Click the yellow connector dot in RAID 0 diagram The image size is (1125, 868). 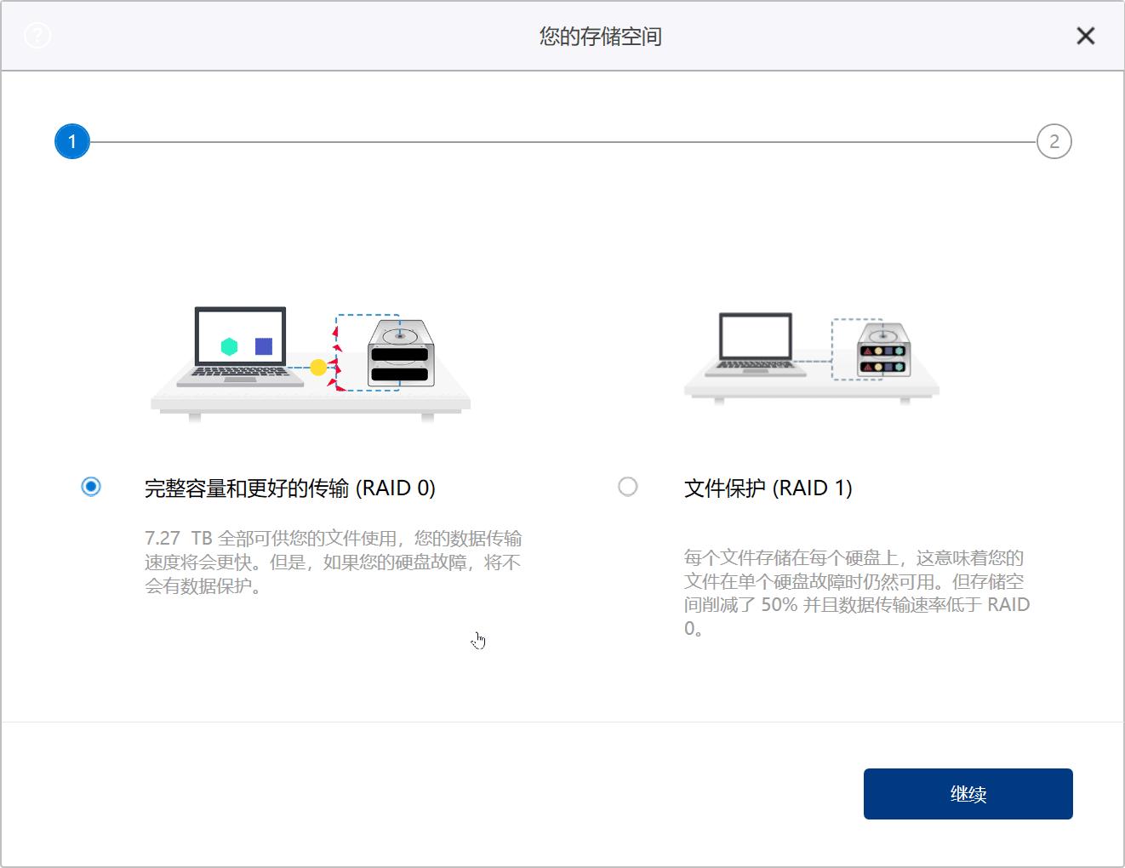317,368
